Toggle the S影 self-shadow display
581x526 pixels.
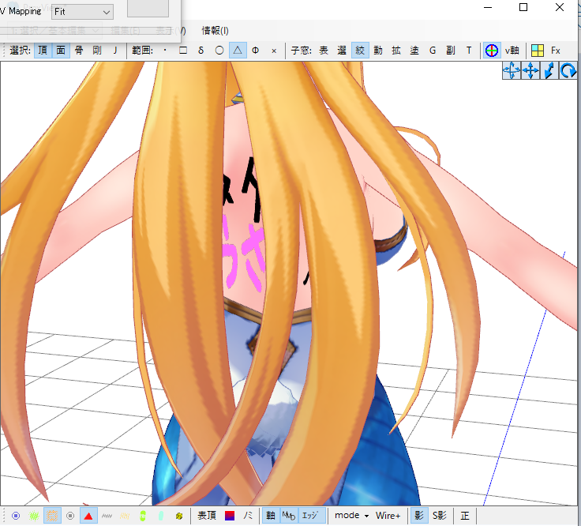point(440,516)
